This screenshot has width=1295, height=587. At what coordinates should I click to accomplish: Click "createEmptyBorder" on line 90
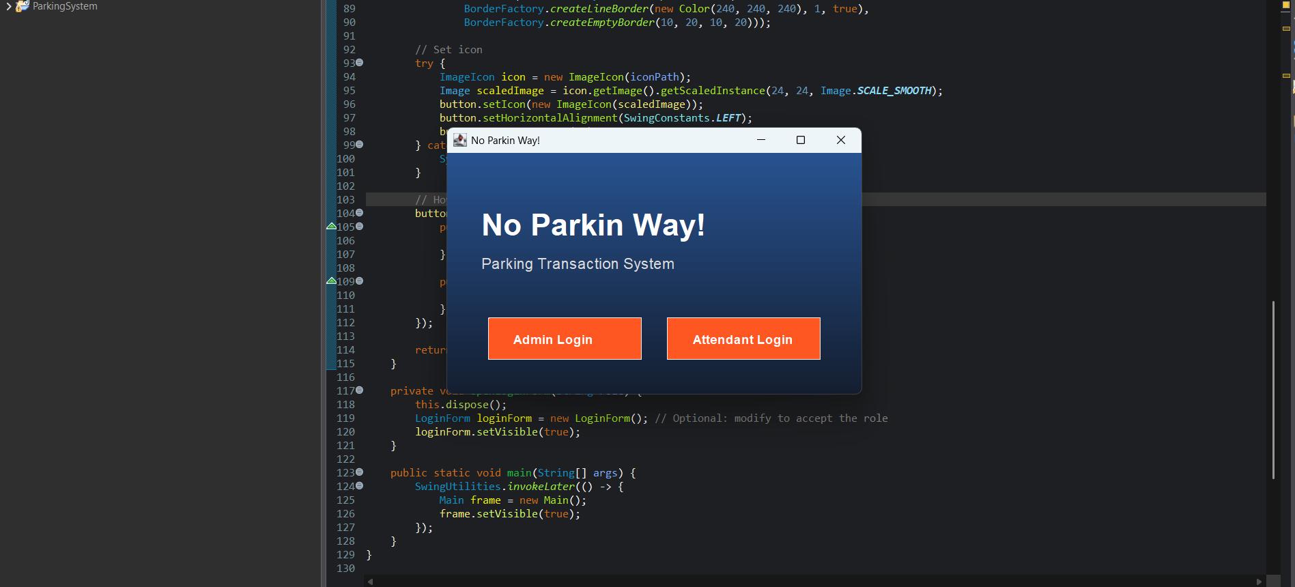point(603,23)
